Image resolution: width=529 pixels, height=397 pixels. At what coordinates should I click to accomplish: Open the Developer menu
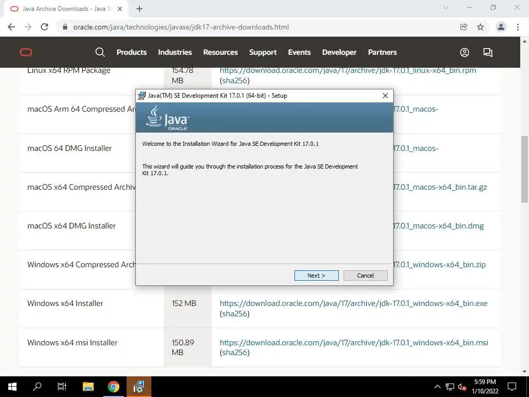click(339, 52)
